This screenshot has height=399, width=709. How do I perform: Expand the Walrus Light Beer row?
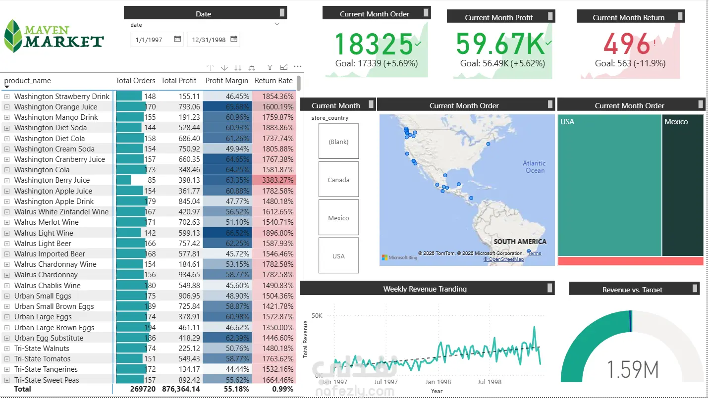tap(7, 244)
